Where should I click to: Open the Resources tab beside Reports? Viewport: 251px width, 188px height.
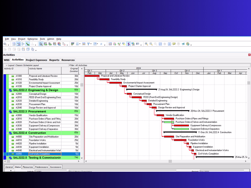(68, 60)
